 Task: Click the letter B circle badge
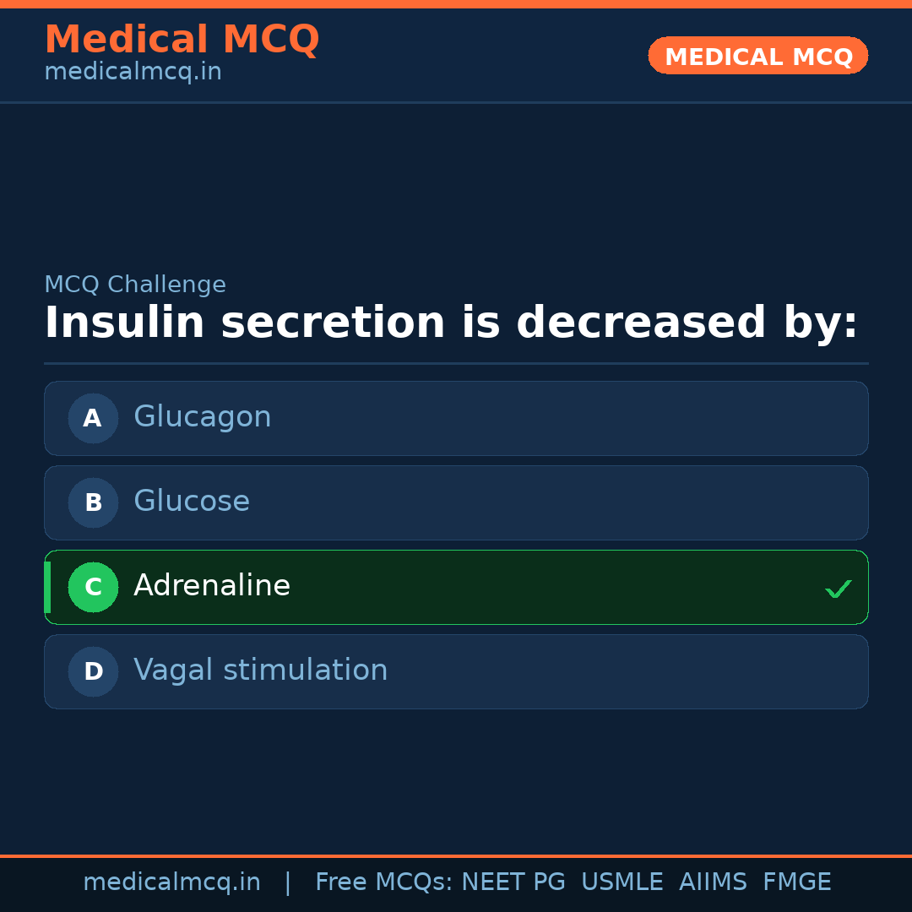[93, 502]
